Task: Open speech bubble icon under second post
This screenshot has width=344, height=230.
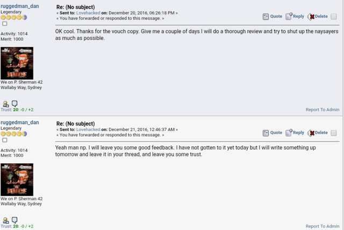Action: coord(15,220)
